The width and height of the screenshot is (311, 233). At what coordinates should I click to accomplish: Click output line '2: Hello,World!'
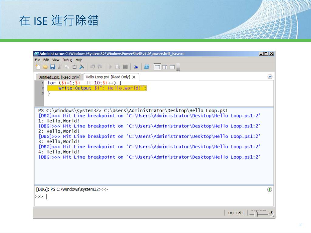pos(59,131)
